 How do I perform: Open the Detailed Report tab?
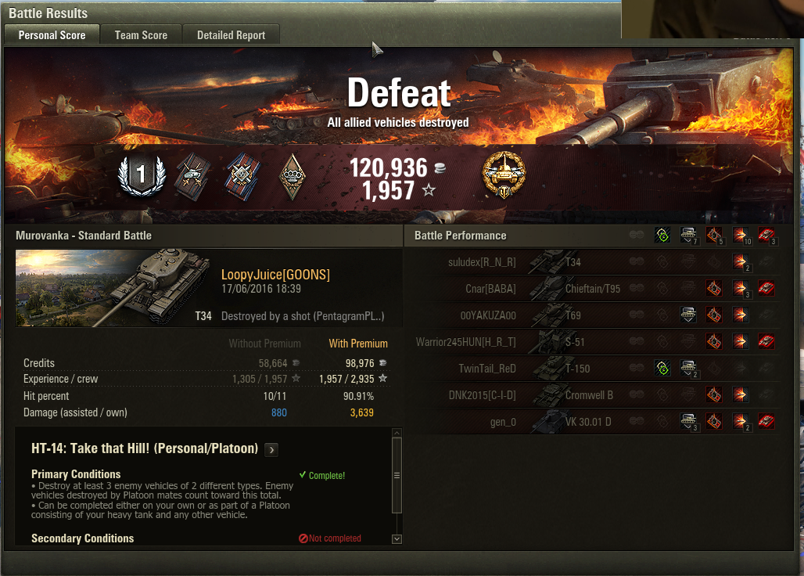(x=232, y=35)
